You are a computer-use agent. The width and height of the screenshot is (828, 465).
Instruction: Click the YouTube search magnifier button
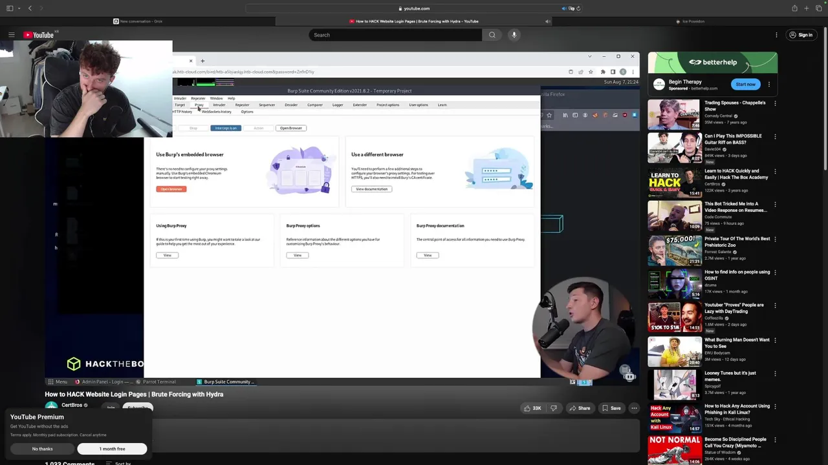pos(492,35)
